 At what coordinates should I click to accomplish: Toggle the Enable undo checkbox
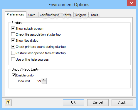(14, 75)
